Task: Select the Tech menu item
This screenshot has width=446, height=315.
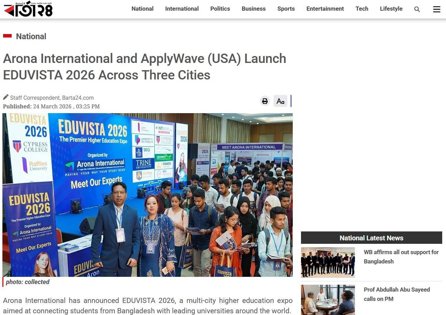Action: (361, 9)
